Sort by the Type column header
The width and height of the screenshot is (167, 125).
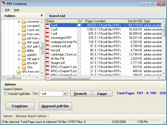(152, 21)
